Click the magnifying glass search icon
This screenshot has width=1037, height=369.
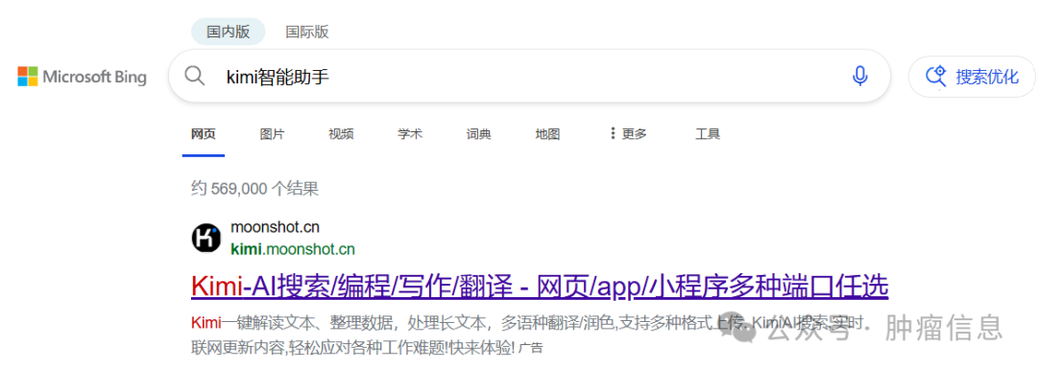(194, 76)
